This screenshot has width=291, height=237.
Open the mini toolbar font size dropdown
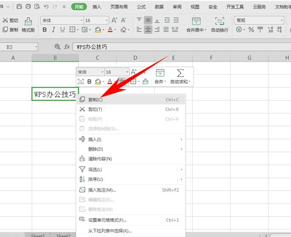click(x=127, y=72)
